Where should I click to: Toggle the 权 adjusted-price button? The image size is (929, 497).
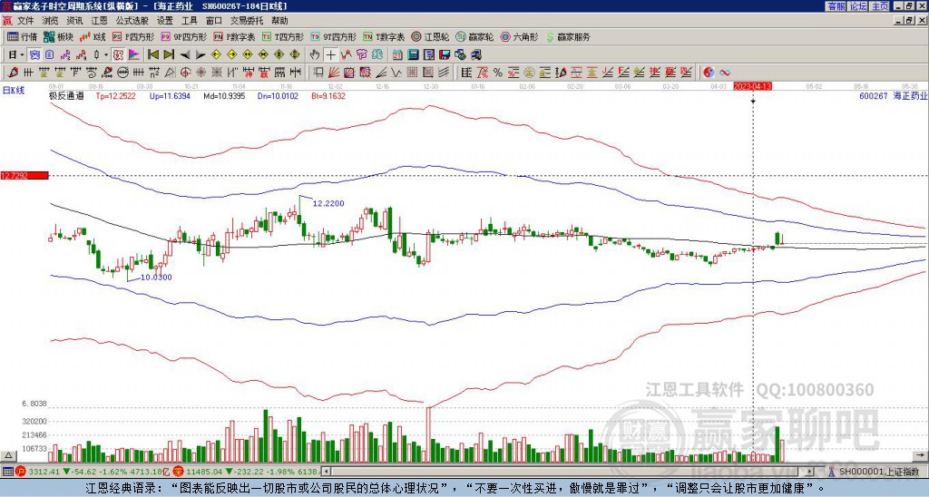tap(118, 55)
